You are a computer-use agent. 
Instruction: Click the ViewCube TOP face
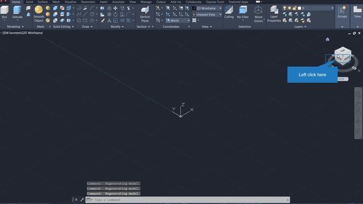click(343, 50)
